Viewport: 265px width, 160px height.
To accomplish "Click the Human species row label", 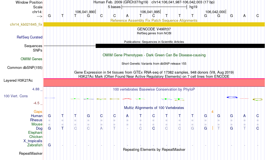I will click(x=37, y=116).
